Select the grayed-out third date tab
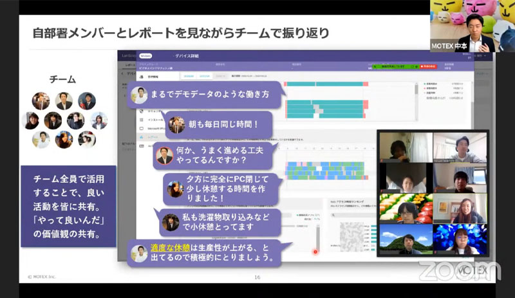This screenshot has width=515, height=298. click(x=220, y=76)
